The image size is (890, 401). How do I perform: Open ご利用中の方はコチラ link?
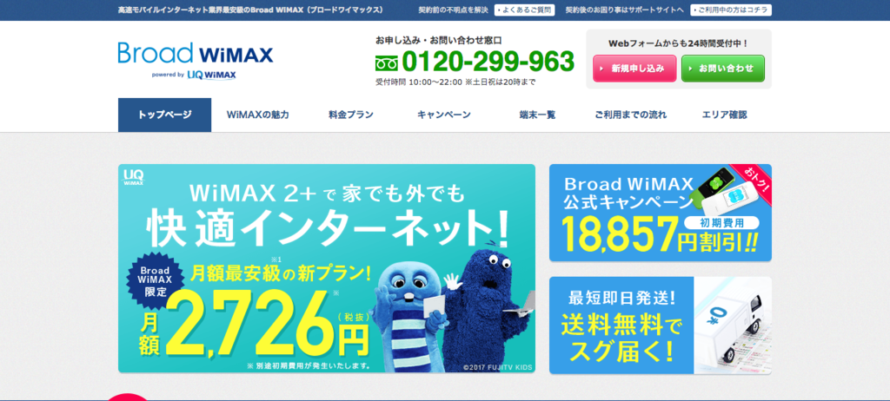point(731,10)
